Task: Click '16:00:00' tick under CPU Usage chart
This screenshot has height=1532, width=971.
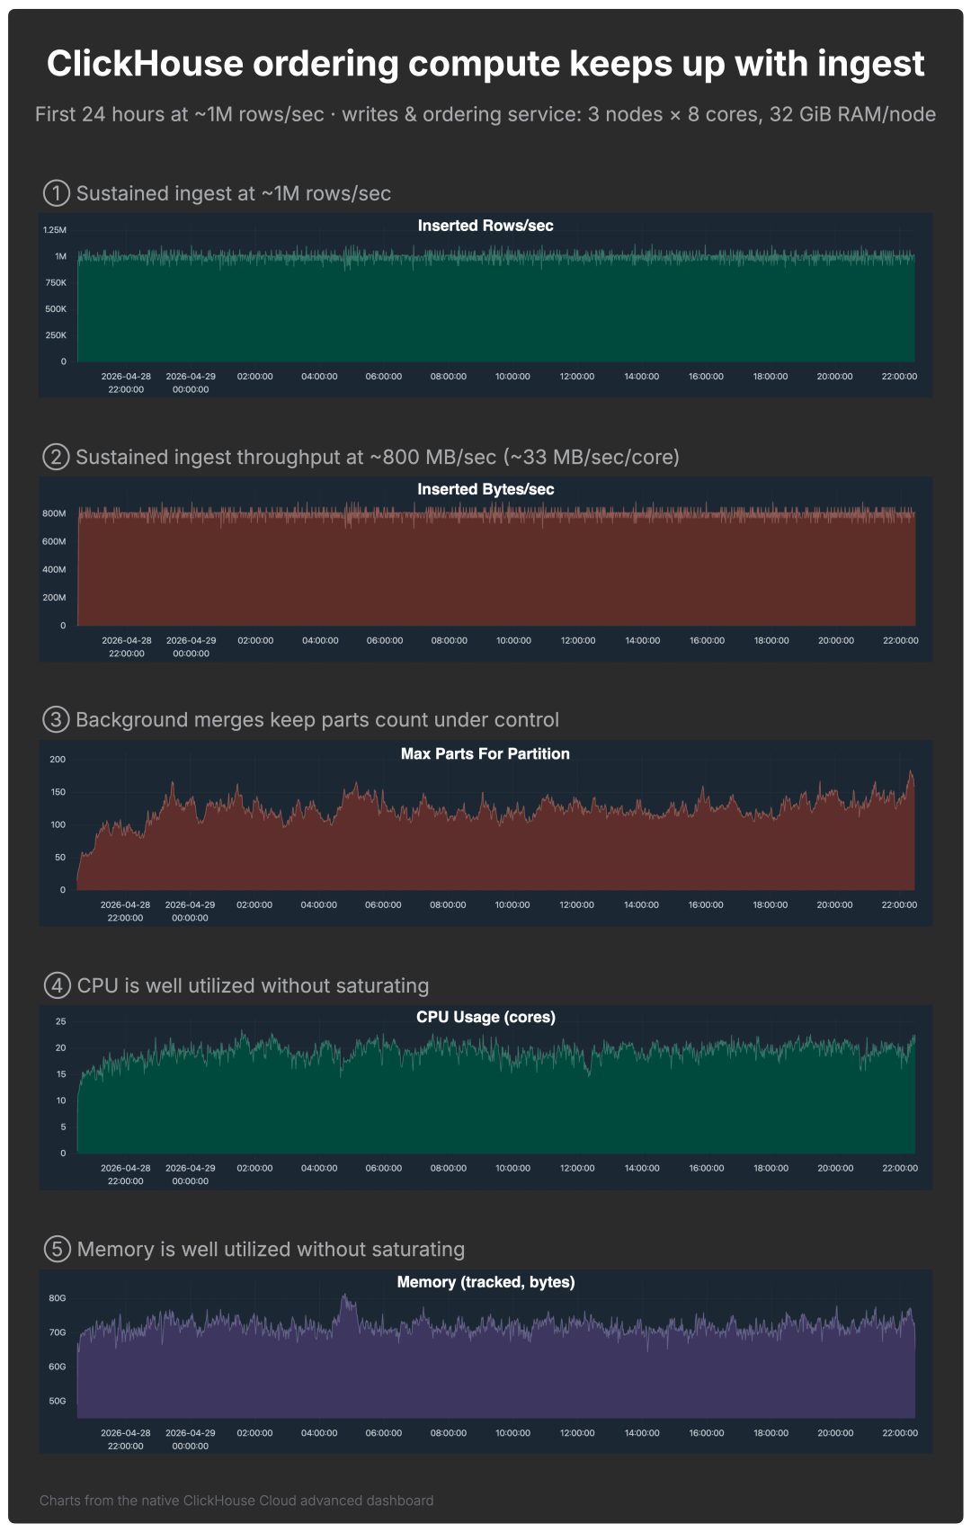Action: click(707, 1168)
